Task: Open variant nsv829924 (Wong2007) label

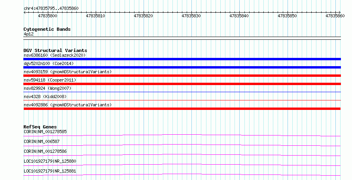Action: 47,88
